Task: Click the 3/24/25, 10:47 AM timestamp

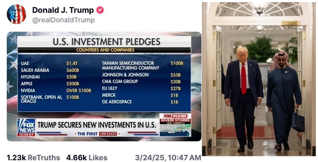Action: coord(168,158)
